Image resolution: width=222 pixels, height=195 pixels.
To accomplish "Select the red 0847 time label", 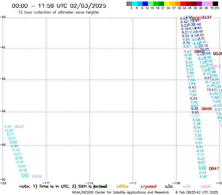I will [214, 169].
